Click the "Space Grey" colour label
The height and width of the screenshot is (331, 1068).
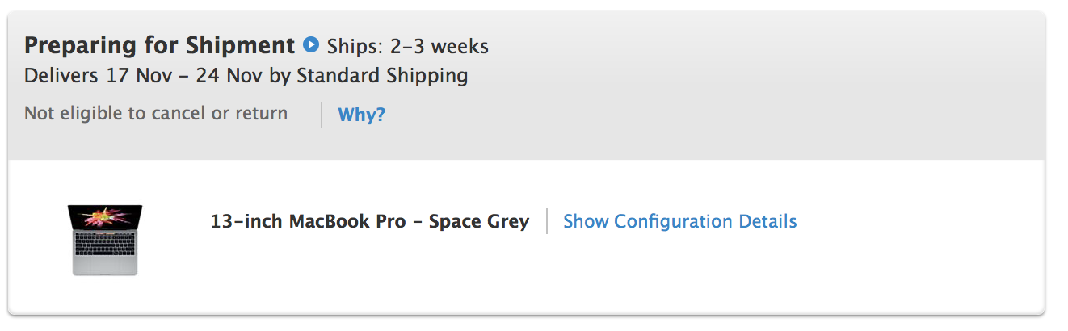tap(479, 221)
